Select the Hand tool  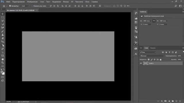click(x=3, y=59)
